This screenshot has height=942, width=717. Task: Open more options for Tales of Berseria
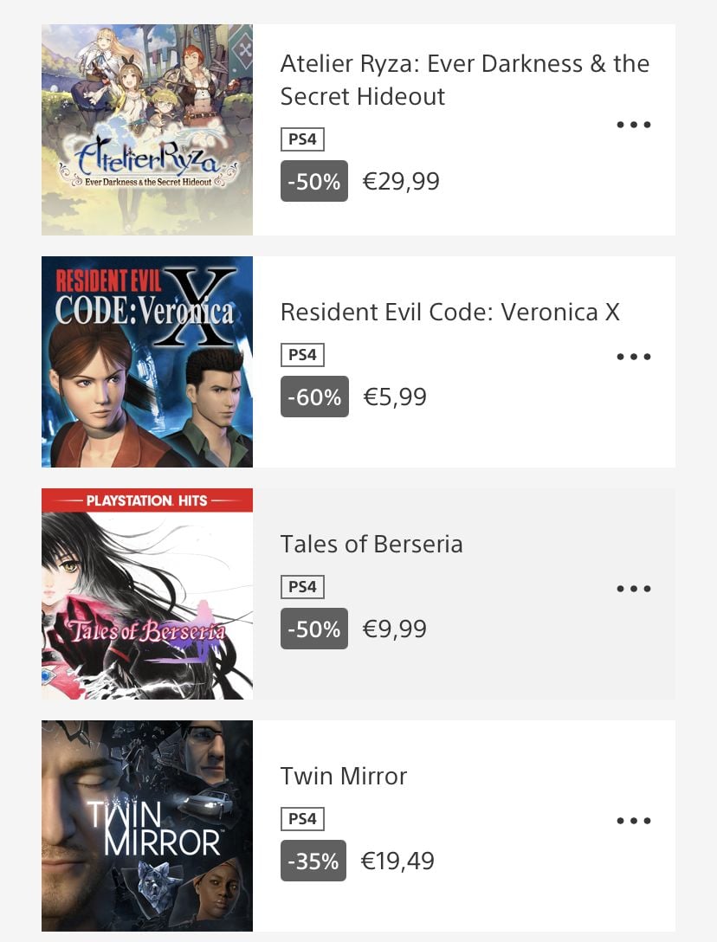(634, 589)
